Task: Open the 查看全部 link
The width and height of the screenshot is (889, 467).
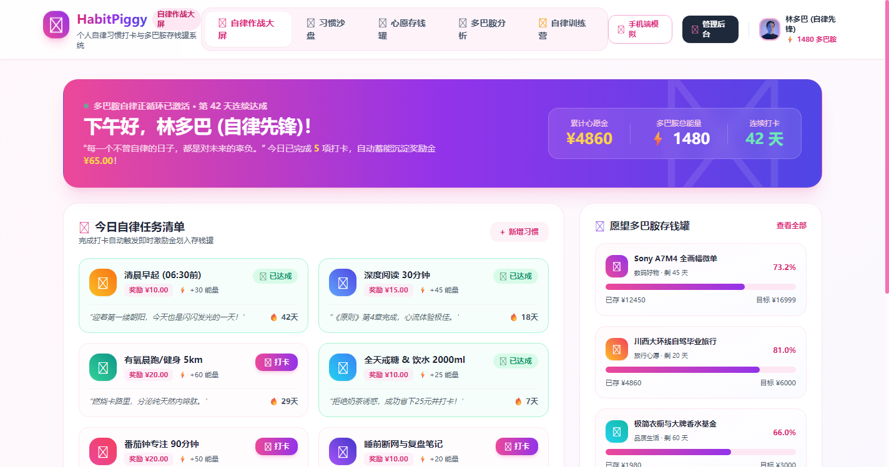Action: coord(792,226)
